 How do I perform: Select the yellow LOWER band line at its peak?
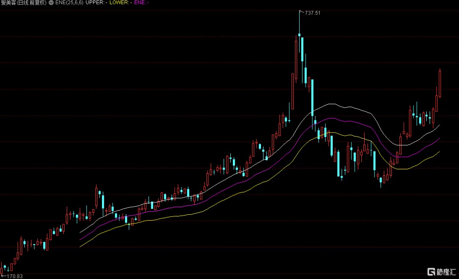pos(327,133)
